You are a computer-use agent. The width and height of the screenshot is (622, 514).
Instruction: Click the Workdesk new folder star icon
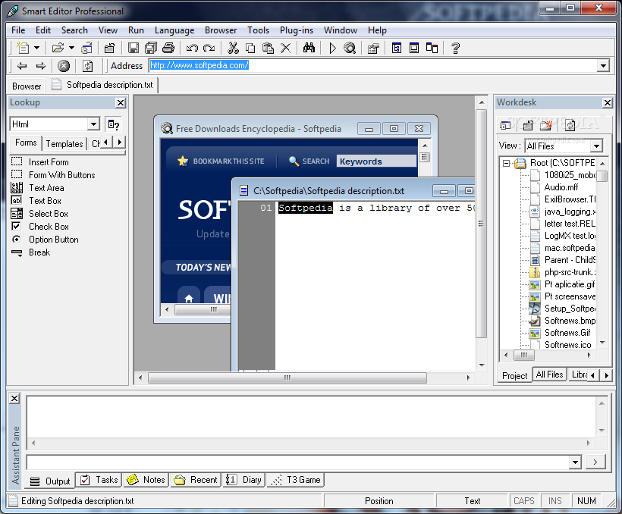tap(546, 125)
